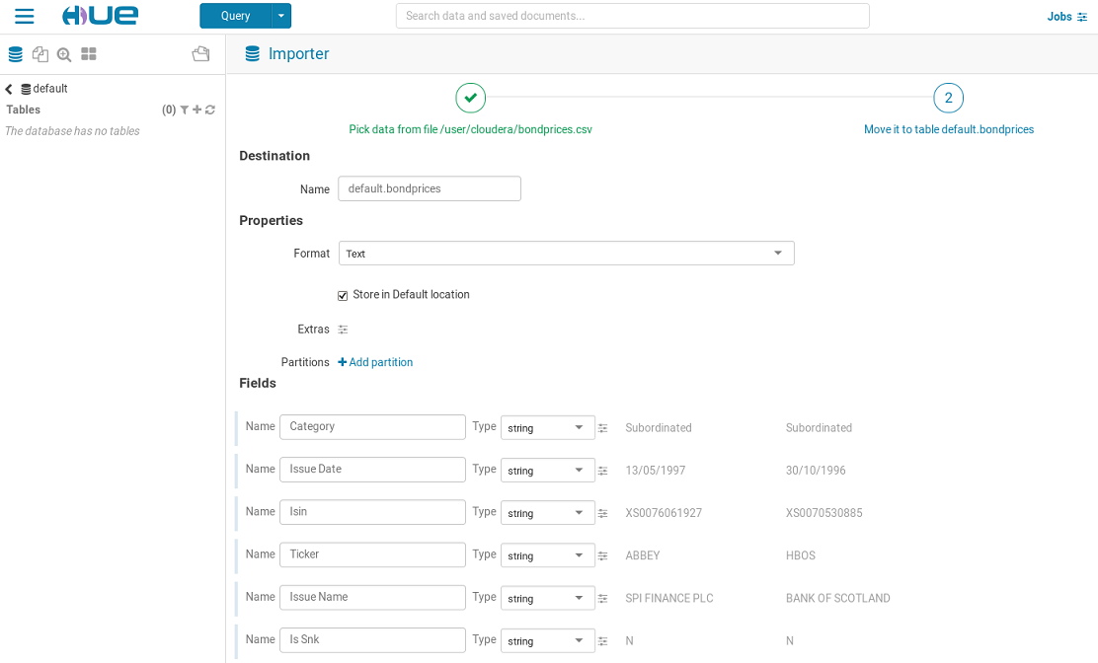This screenshot has height=663, width=1098.
Task: Open the files folder assist icon
Action: tap(201, 54)
